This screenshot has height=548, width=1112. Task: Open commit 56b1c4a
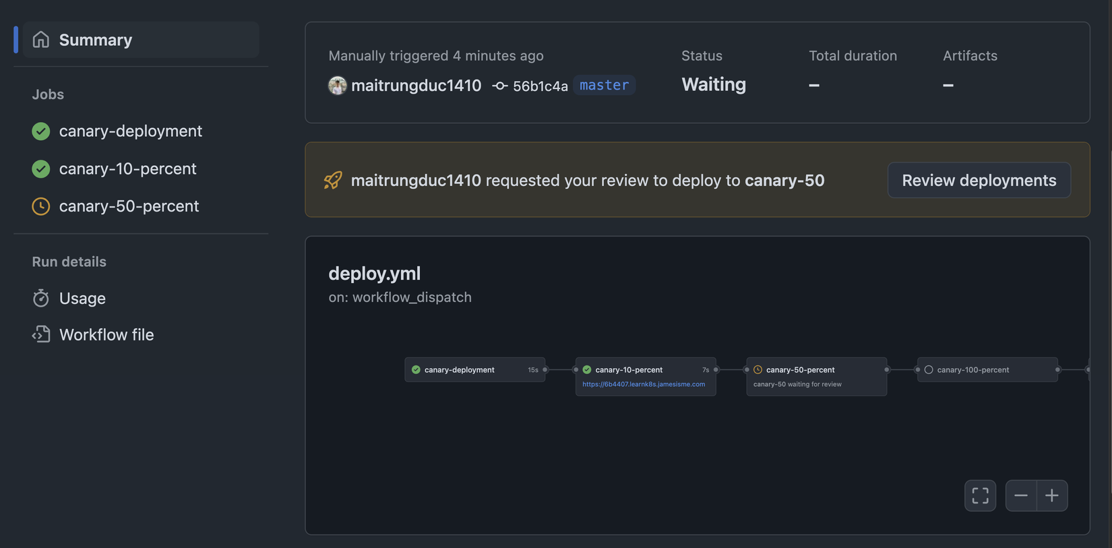(x=540, y=86)
